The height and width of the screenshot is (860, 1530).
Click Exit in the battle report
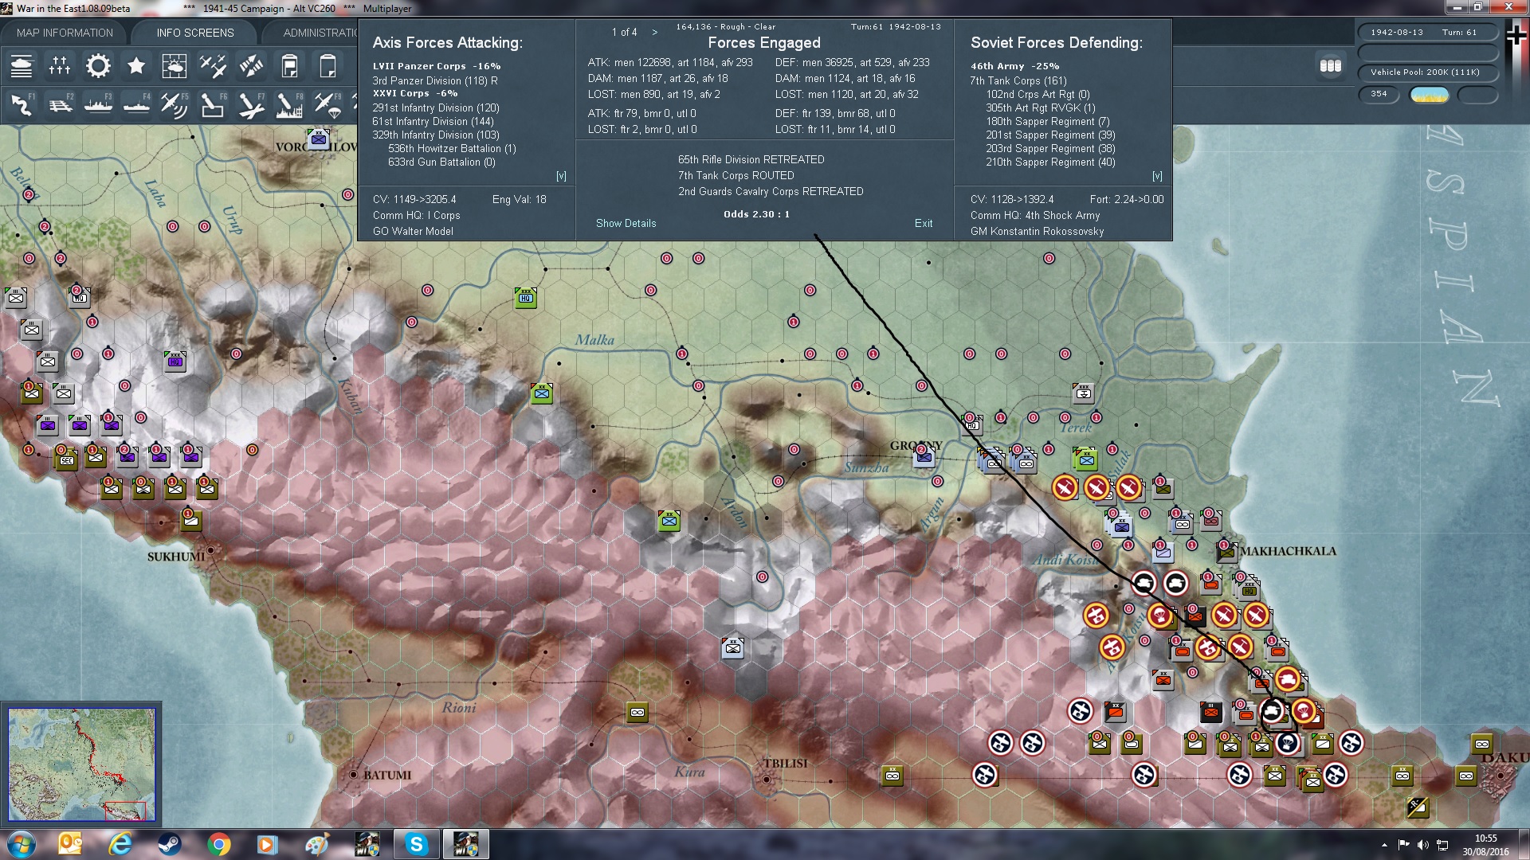(x=923, y=224)
